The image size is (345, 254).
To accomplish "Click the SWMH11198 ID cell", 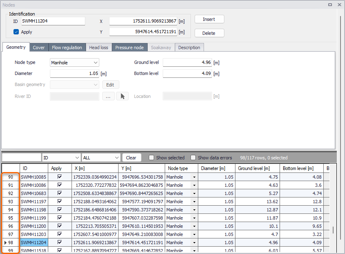I will pos(34,210).
